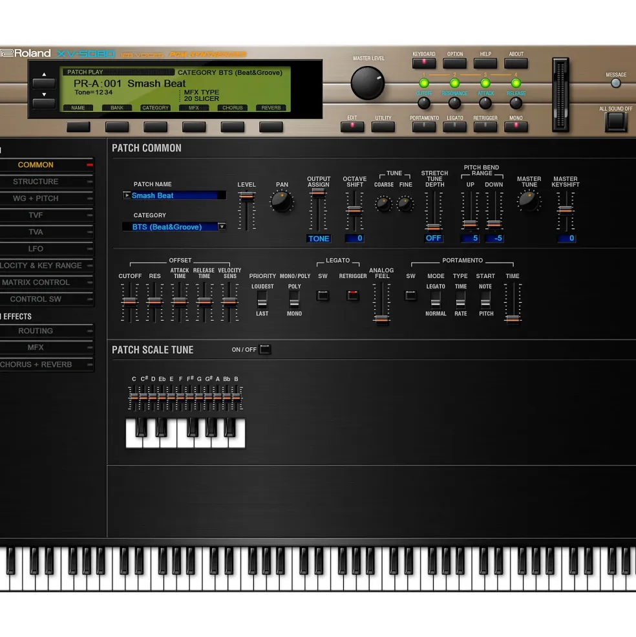The width and height of the screenshot is (636, 637).
Task: Toggle portamento MODE legato/normal switch
Action: (x=436, y=300)
